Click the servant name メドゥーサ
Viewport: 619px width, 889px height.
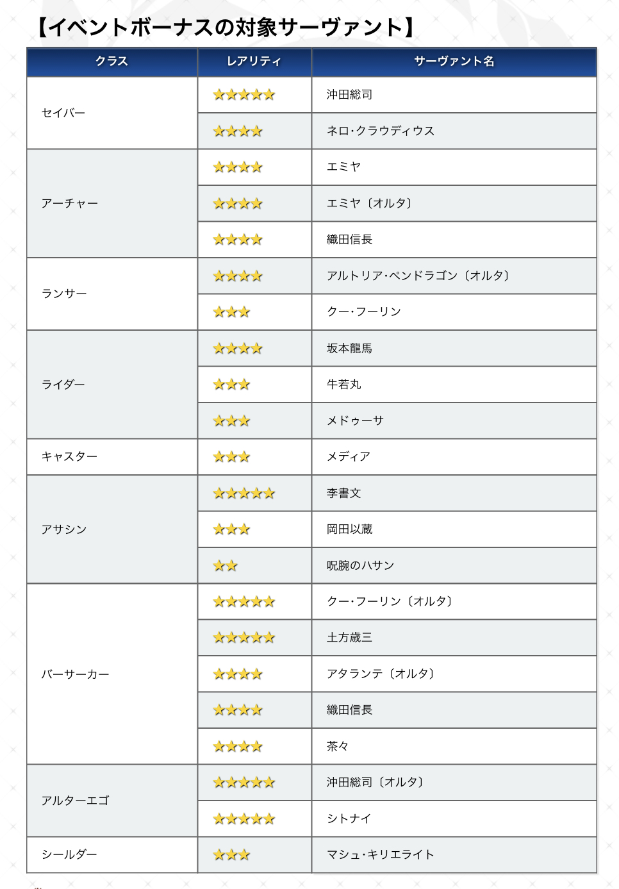click(355, 420)
